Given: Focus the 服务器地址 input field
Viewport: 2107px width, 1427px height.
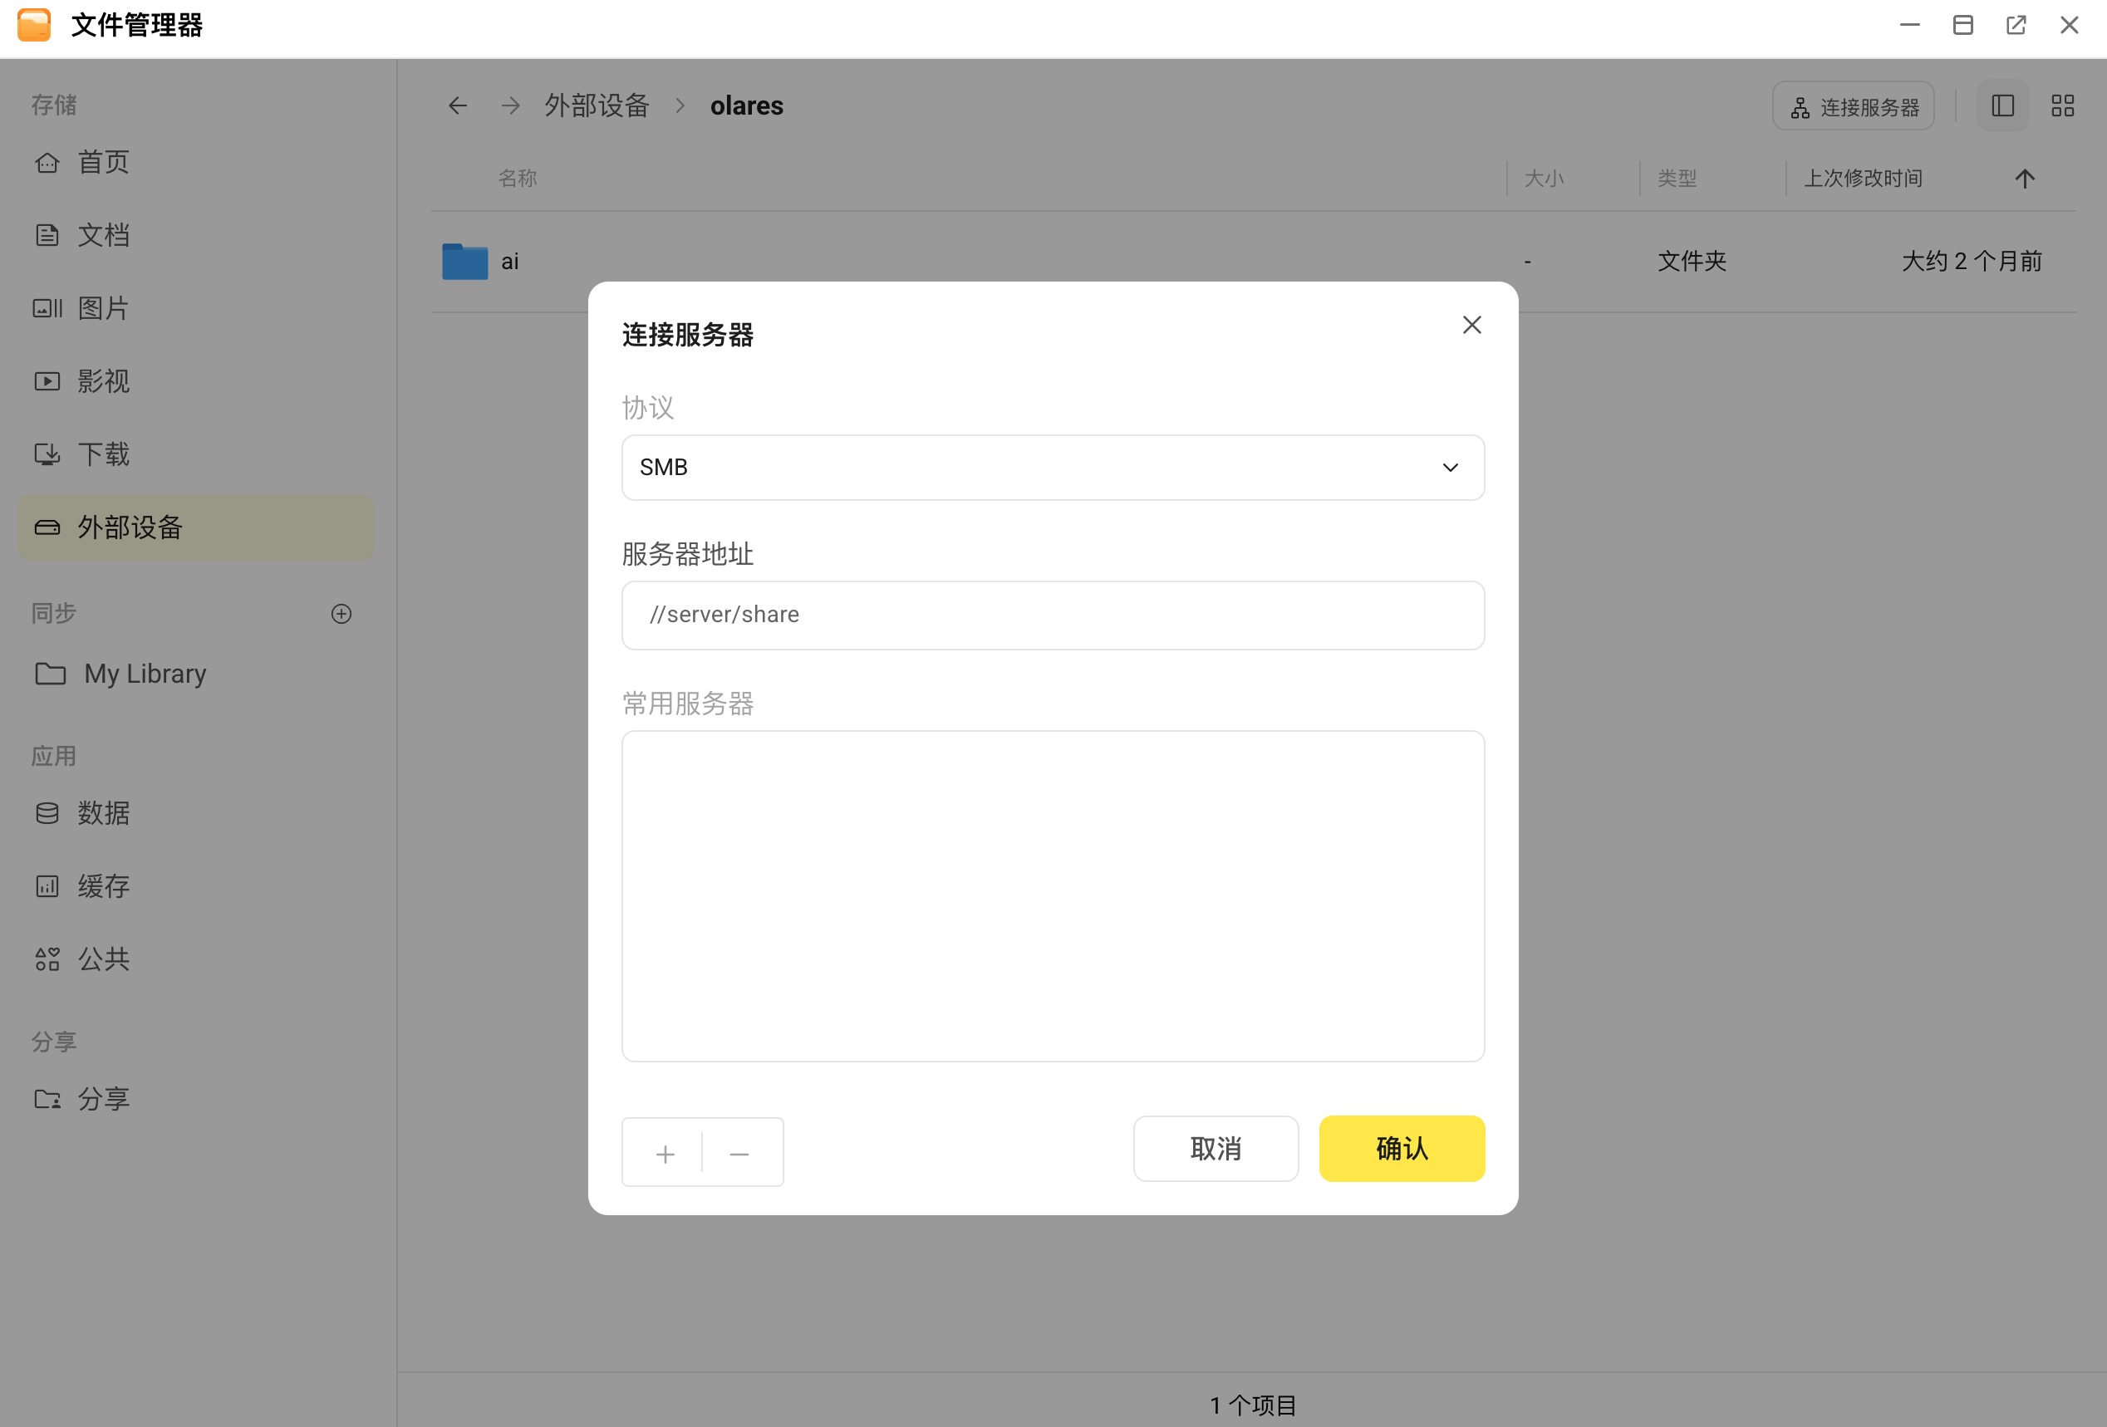Looking at the screenshot, I should coord(1053,615).
